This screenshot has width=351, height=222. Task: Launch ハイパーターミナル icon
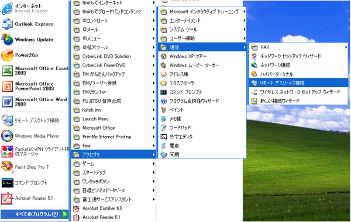coord(254,74)
